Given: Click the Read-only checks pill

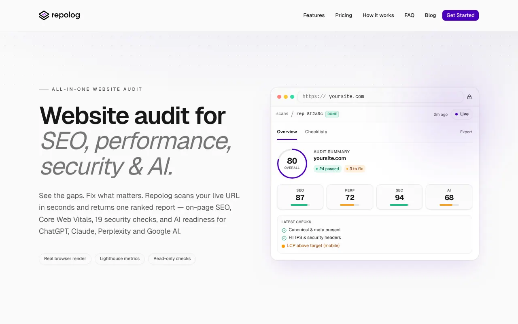Looking at the screenshot, I should click(x=172, y=259).
